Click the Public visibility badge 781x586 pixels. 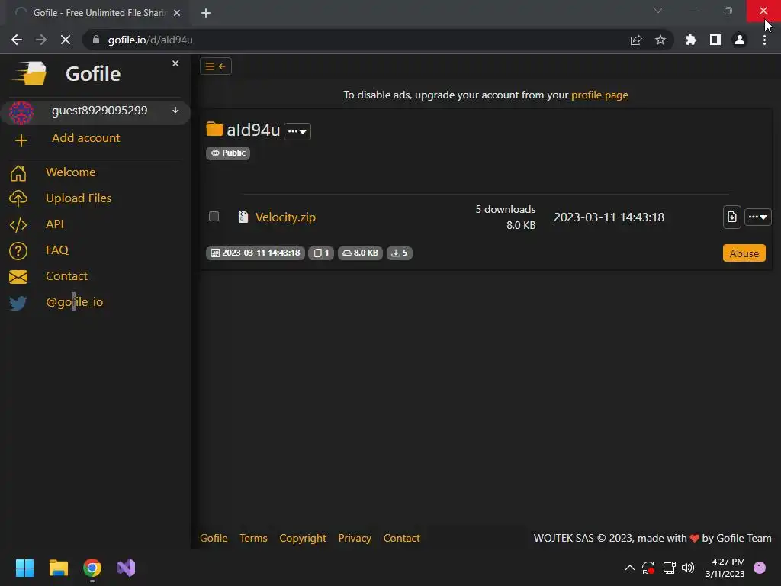(228, 153)
